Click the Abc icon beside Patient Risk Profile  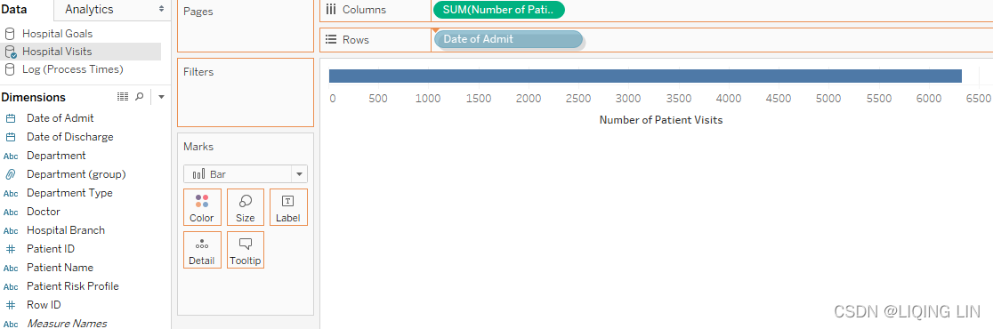(x=10, y=286)
